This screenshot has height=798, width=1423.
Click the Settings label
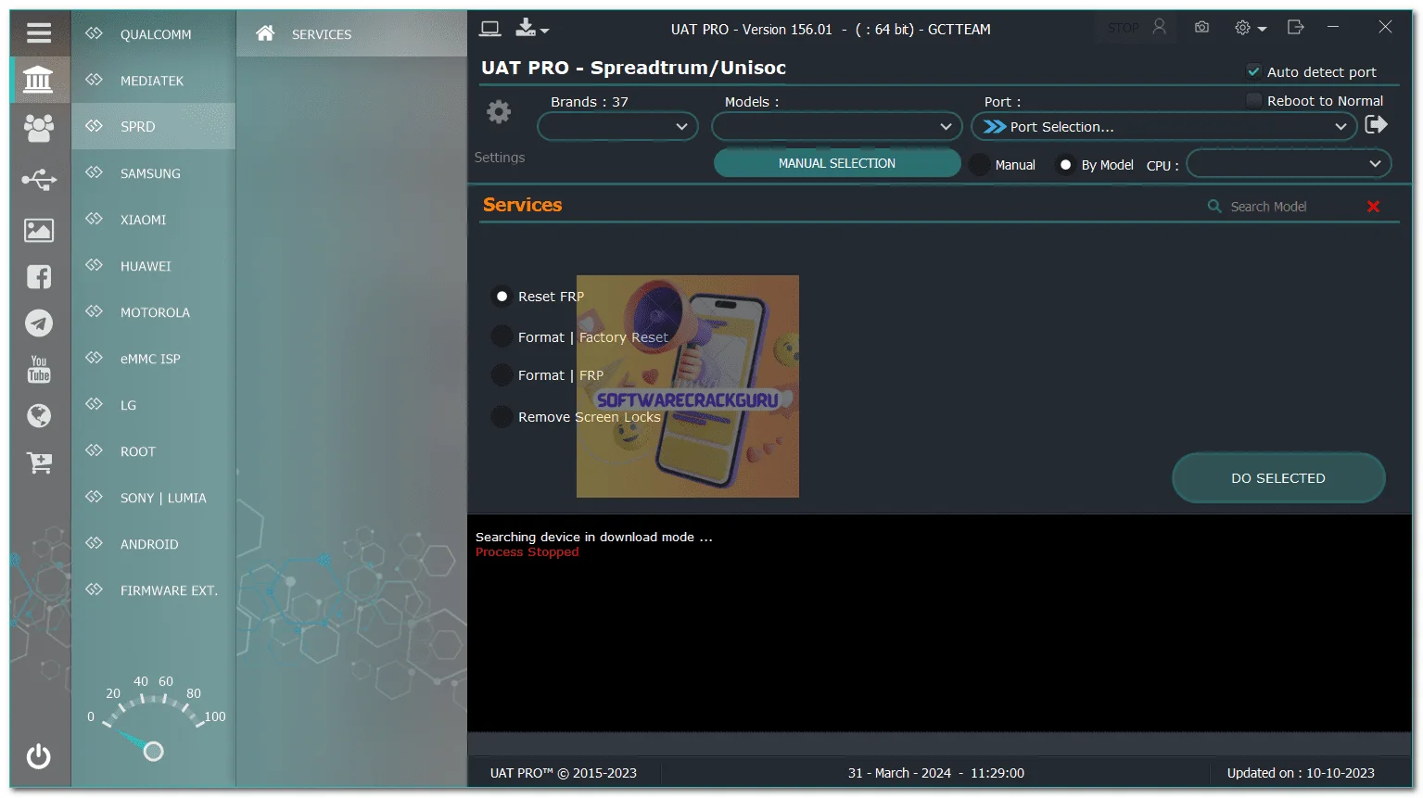point(500,158)
